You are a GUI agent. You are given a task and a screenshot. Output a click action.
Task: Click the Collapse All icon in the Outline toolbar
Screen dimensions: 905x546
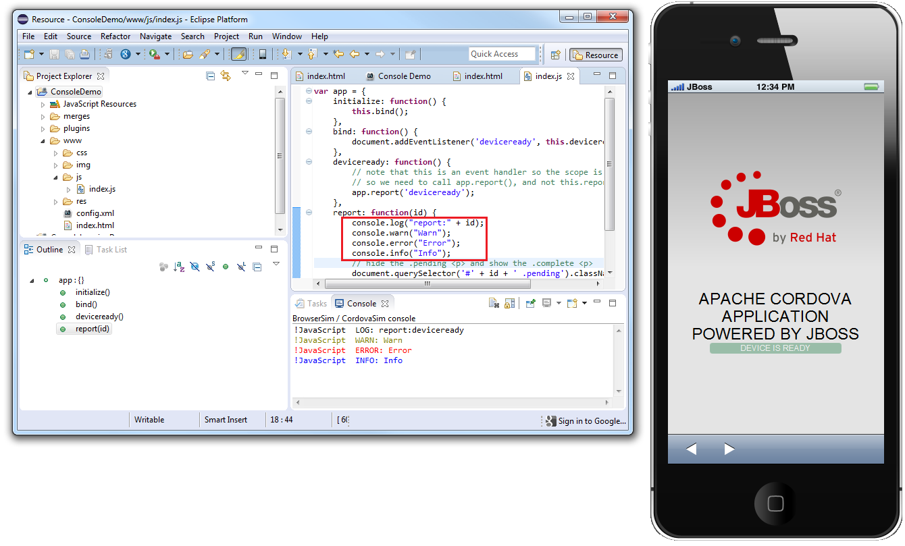[257, 267]
